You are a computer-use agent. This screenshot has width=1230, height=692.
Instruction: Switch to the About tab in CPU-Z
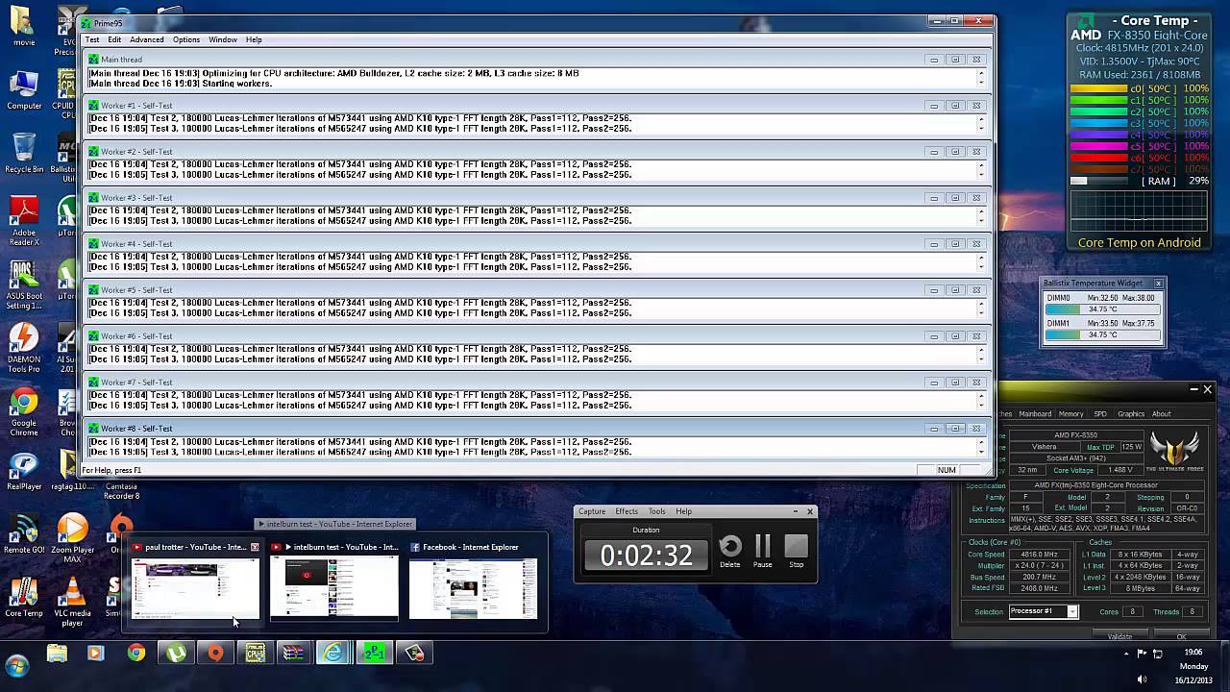pyautogui.click(x=1162, y=414)
